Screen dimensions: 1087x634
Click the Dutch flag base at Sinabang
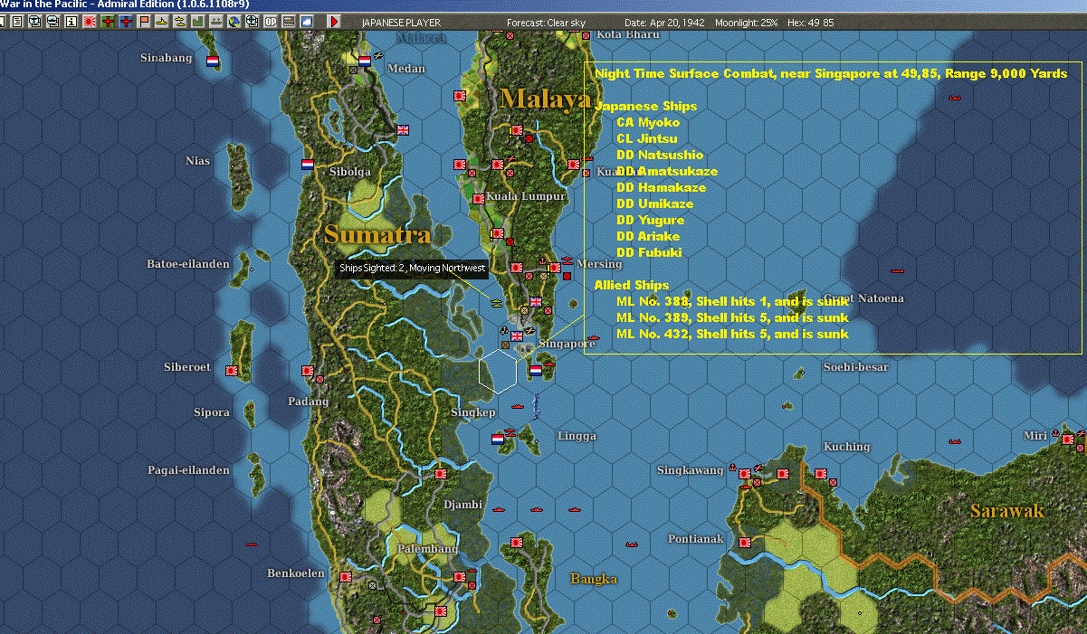(213, 62)
